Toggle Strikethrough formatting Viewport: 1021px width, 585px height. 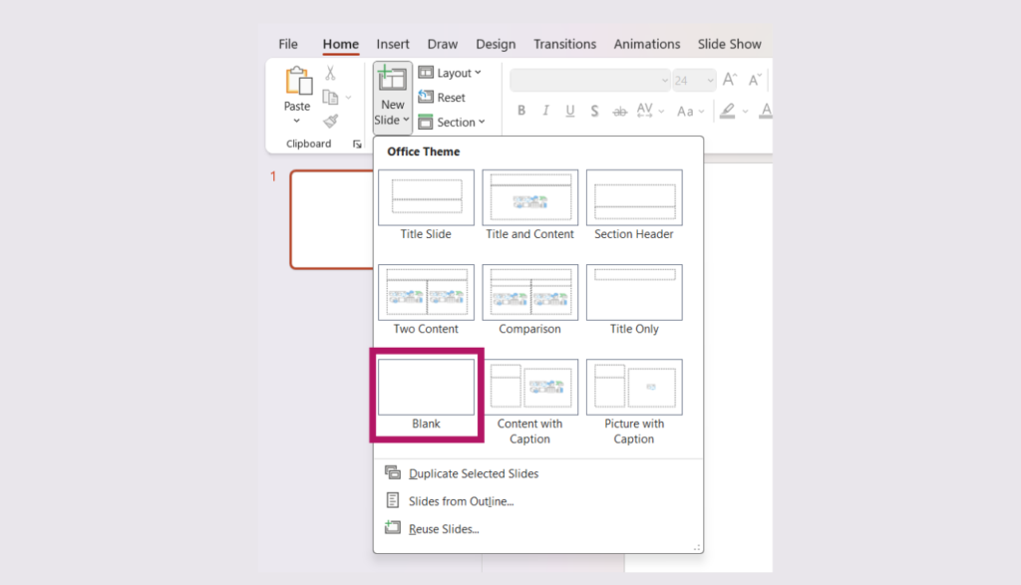coord(619,112)
